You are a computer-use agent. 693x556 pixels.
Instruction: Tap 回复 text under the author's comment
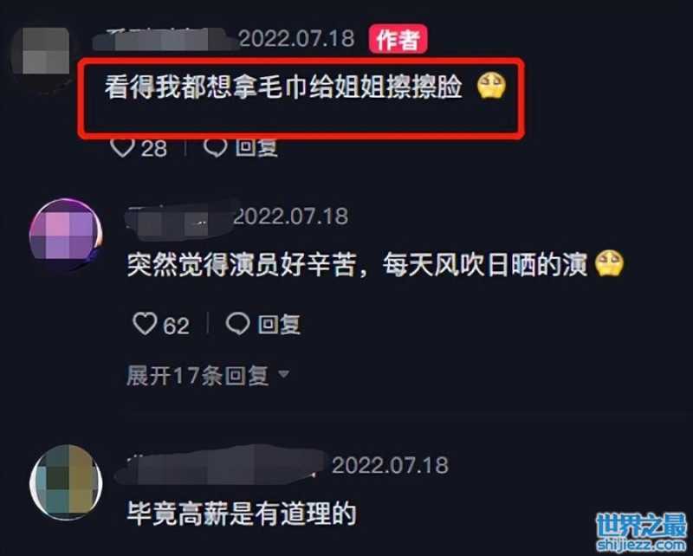(256, 147)
